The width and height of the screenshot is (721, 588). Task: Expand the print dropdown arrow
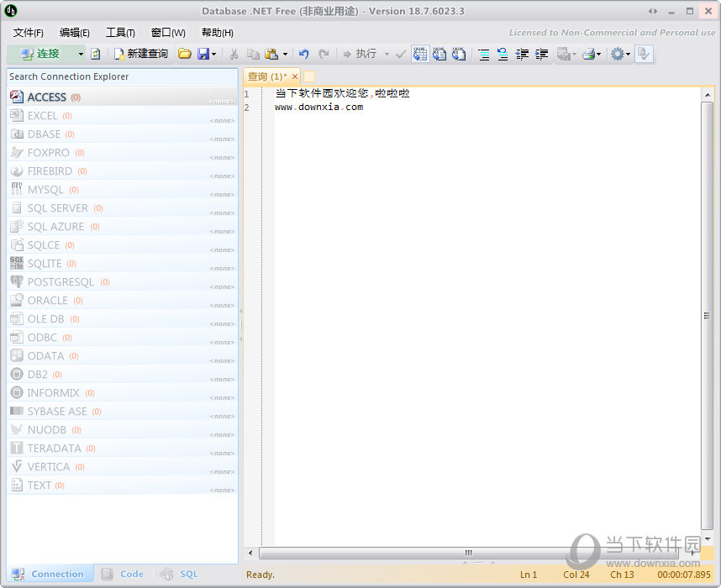[598, 55]
